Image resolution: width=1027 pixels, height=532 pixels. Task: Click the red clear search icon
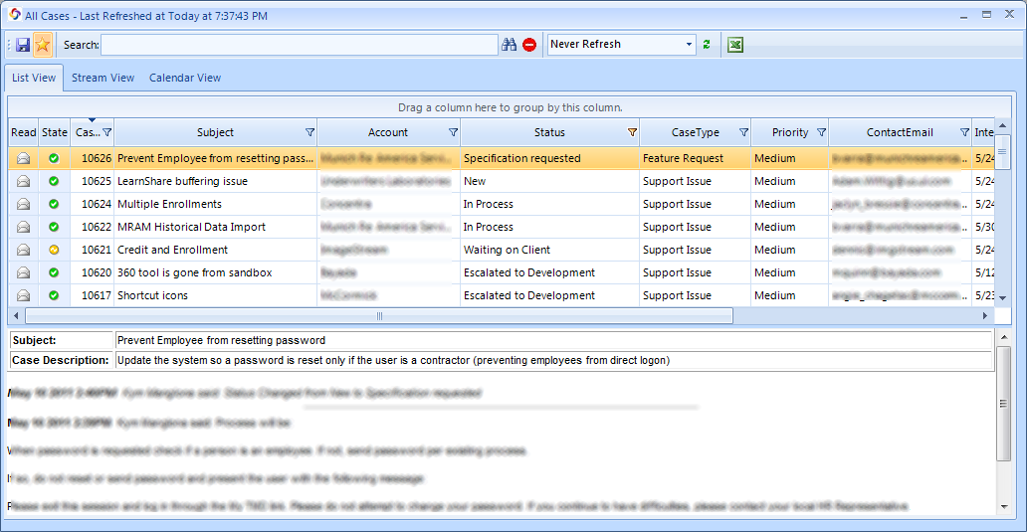(529, 45)
